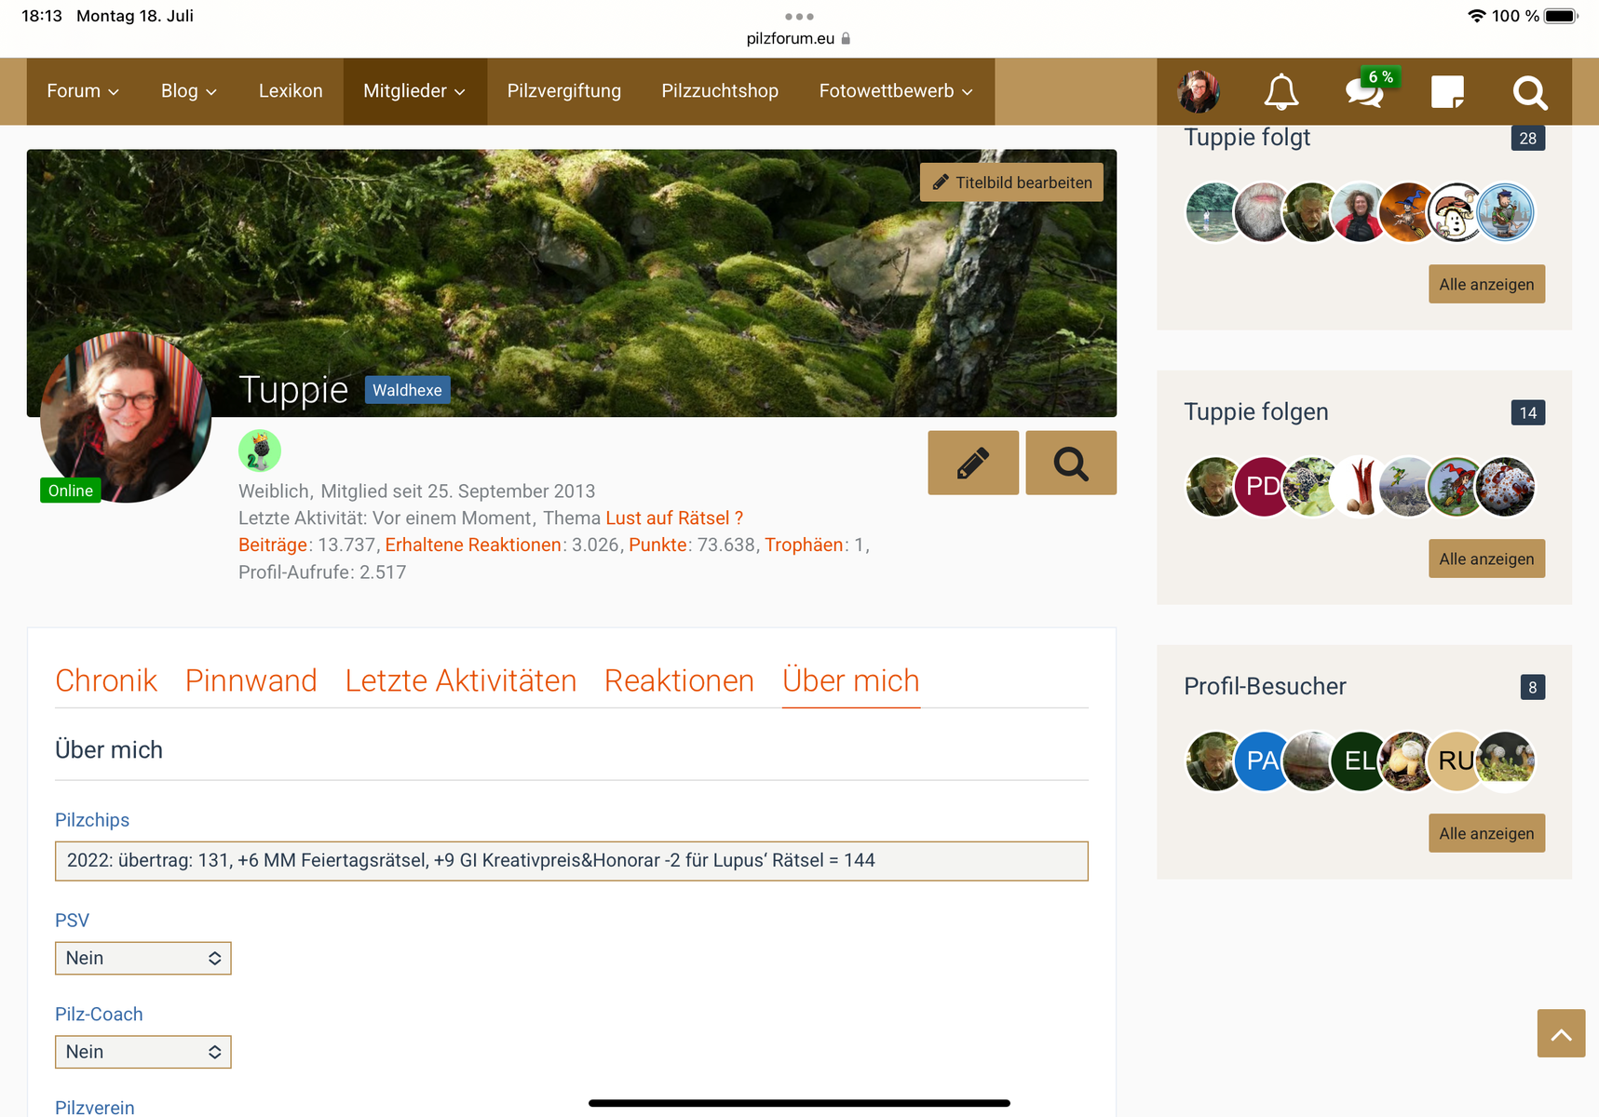This screenshot has height=1117, width=1599.
Task: Open the 'Lust auf Rätsel ?' thread link
Action: tap(673, 518)
